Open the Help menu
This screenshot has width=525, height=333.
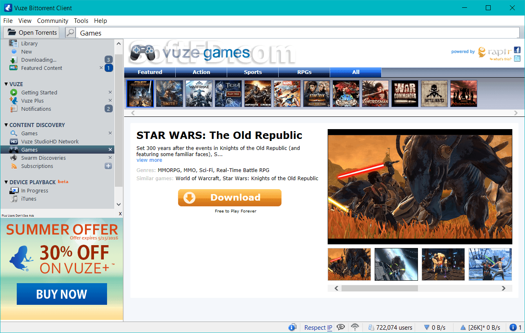tap(101, 21)
